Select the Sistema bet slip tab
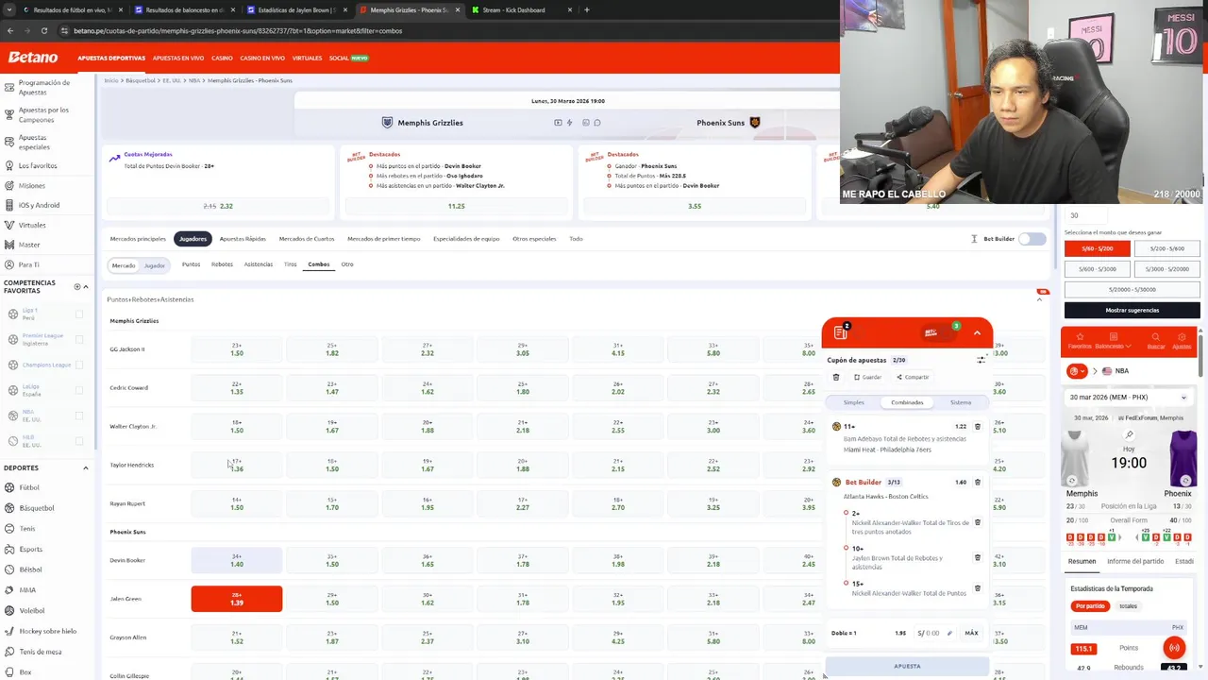Screen dimensions: 1208x680 click(961, 402)
